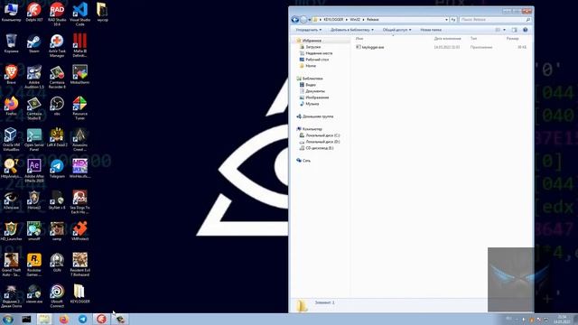Jump to the Win32 breadcrumb segment
Viewport: 578px width, 325px height.
pos(355,20)
